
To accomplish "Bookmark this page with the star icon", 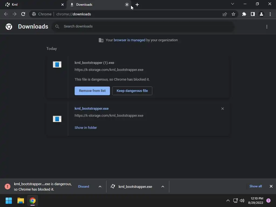I will tap(233, 14).
